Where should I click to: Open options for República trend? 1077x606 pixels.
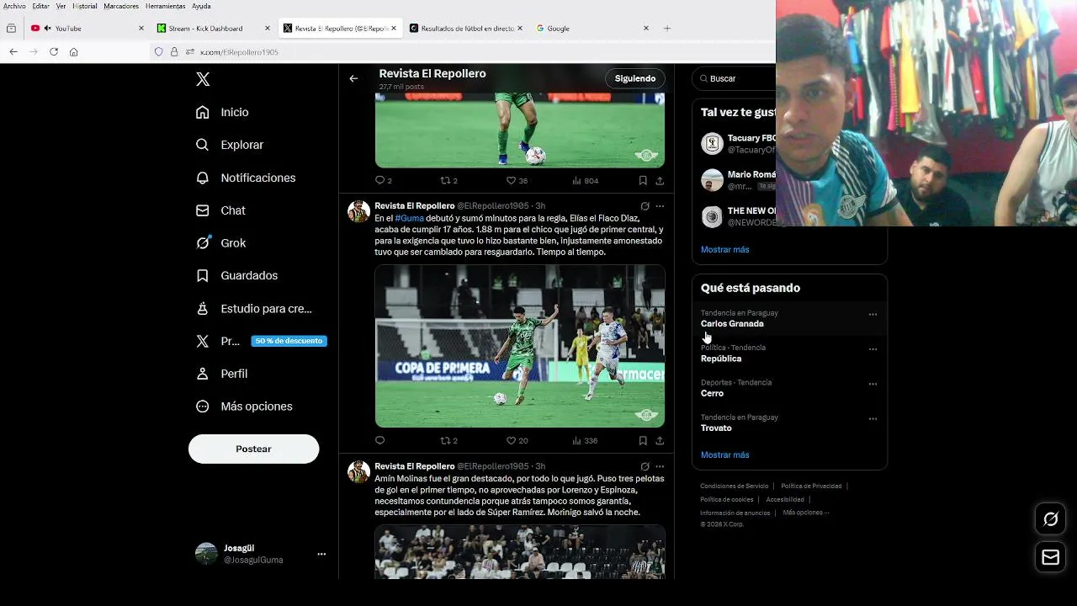click(873, 349)
